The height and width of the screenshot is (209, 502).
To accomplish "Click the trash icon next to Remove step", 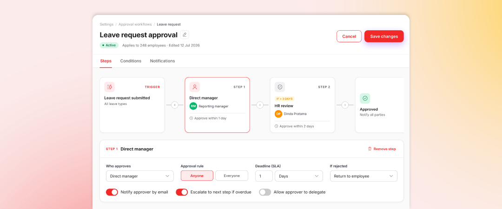I will pyautogui.click(x=370, y=149).
